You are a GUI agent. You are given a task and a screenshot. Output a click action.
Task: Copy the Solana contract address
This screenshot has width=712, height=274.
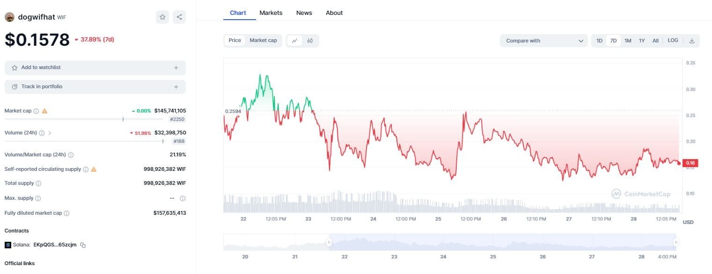[83, 245]
